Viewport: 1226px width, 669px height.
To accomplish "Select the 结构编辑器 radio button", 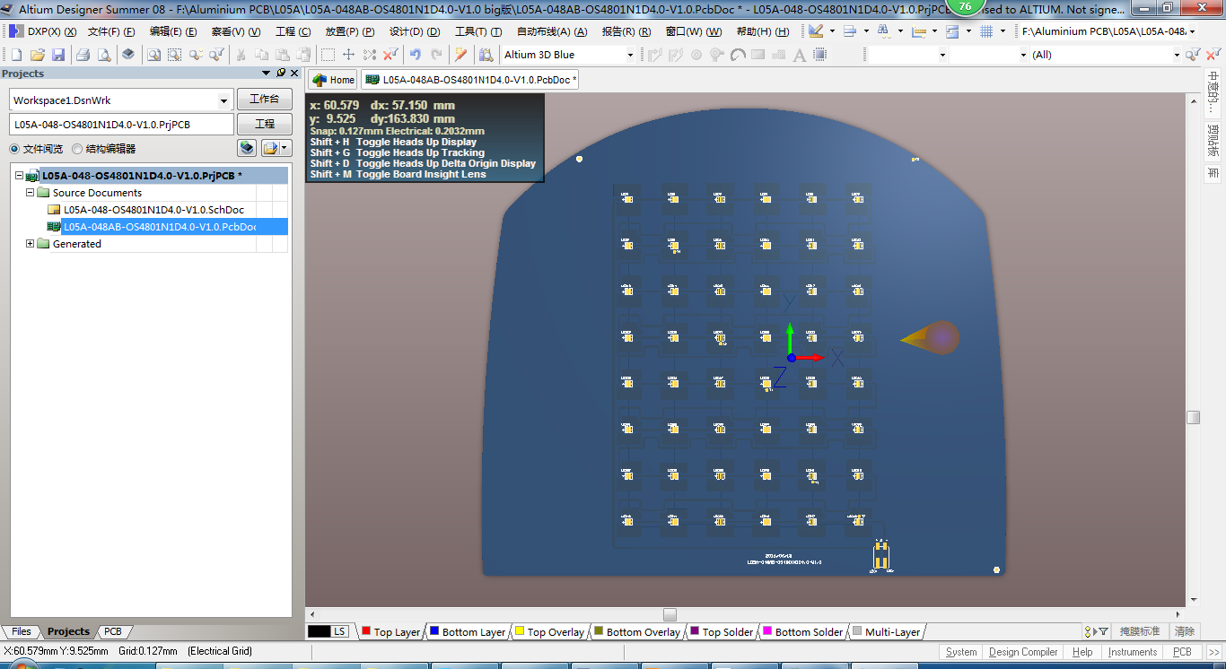I will pos(77,149).
